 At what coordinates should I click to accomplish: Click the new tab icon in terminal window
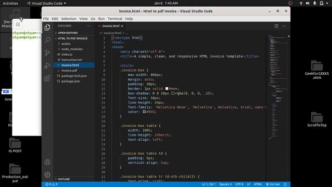[18, 24]
